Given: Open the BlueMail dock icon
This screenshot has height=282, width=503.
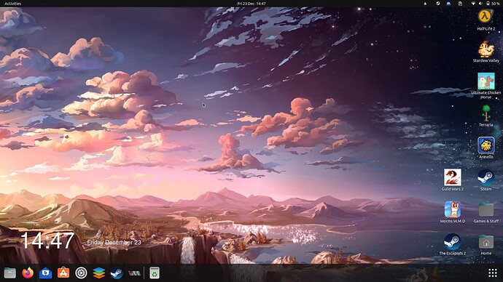Looking at the screenshot, I should [x=45, y=273].
